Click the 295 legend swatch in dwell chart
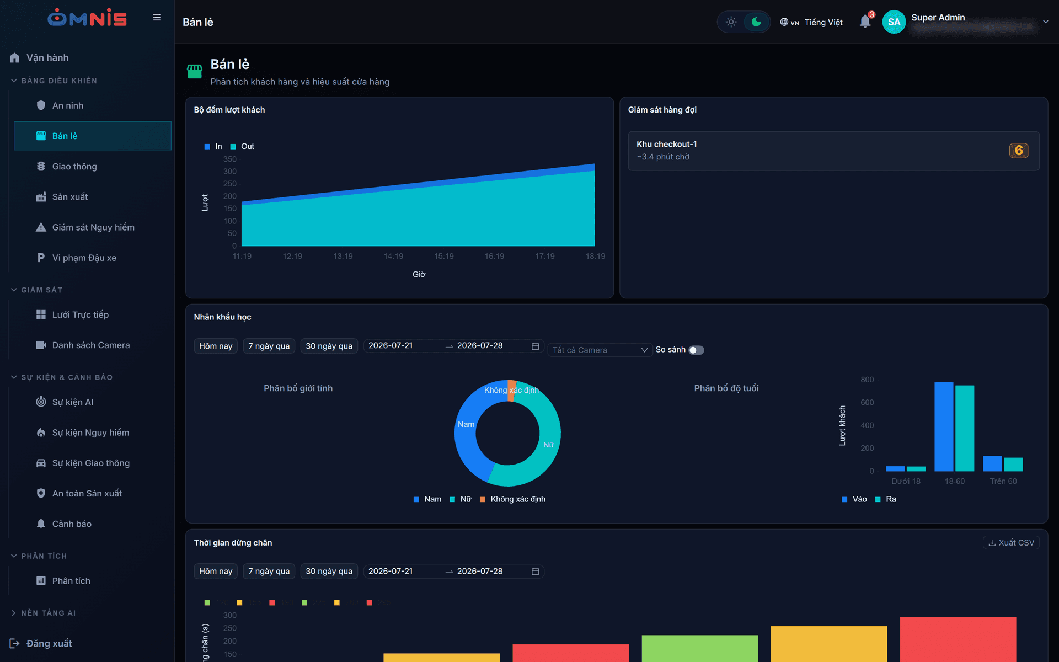This screenshot has height=662, width=1059. point(370,603)
